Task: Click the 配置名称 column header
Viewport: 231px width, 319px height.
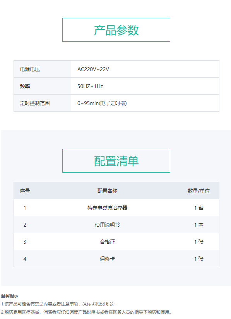Action: click(x=107, y=191)
